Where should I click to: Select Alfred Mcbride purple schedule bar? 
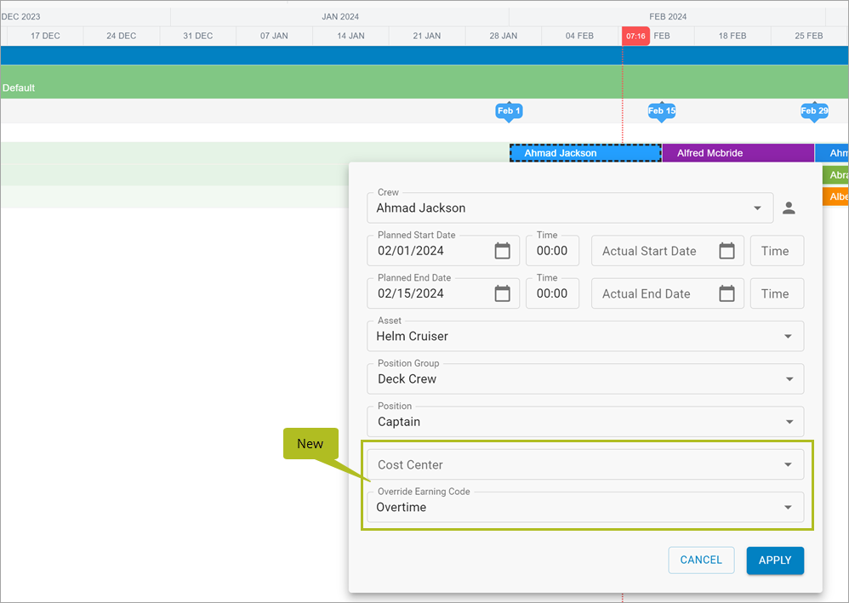[738, 153]
